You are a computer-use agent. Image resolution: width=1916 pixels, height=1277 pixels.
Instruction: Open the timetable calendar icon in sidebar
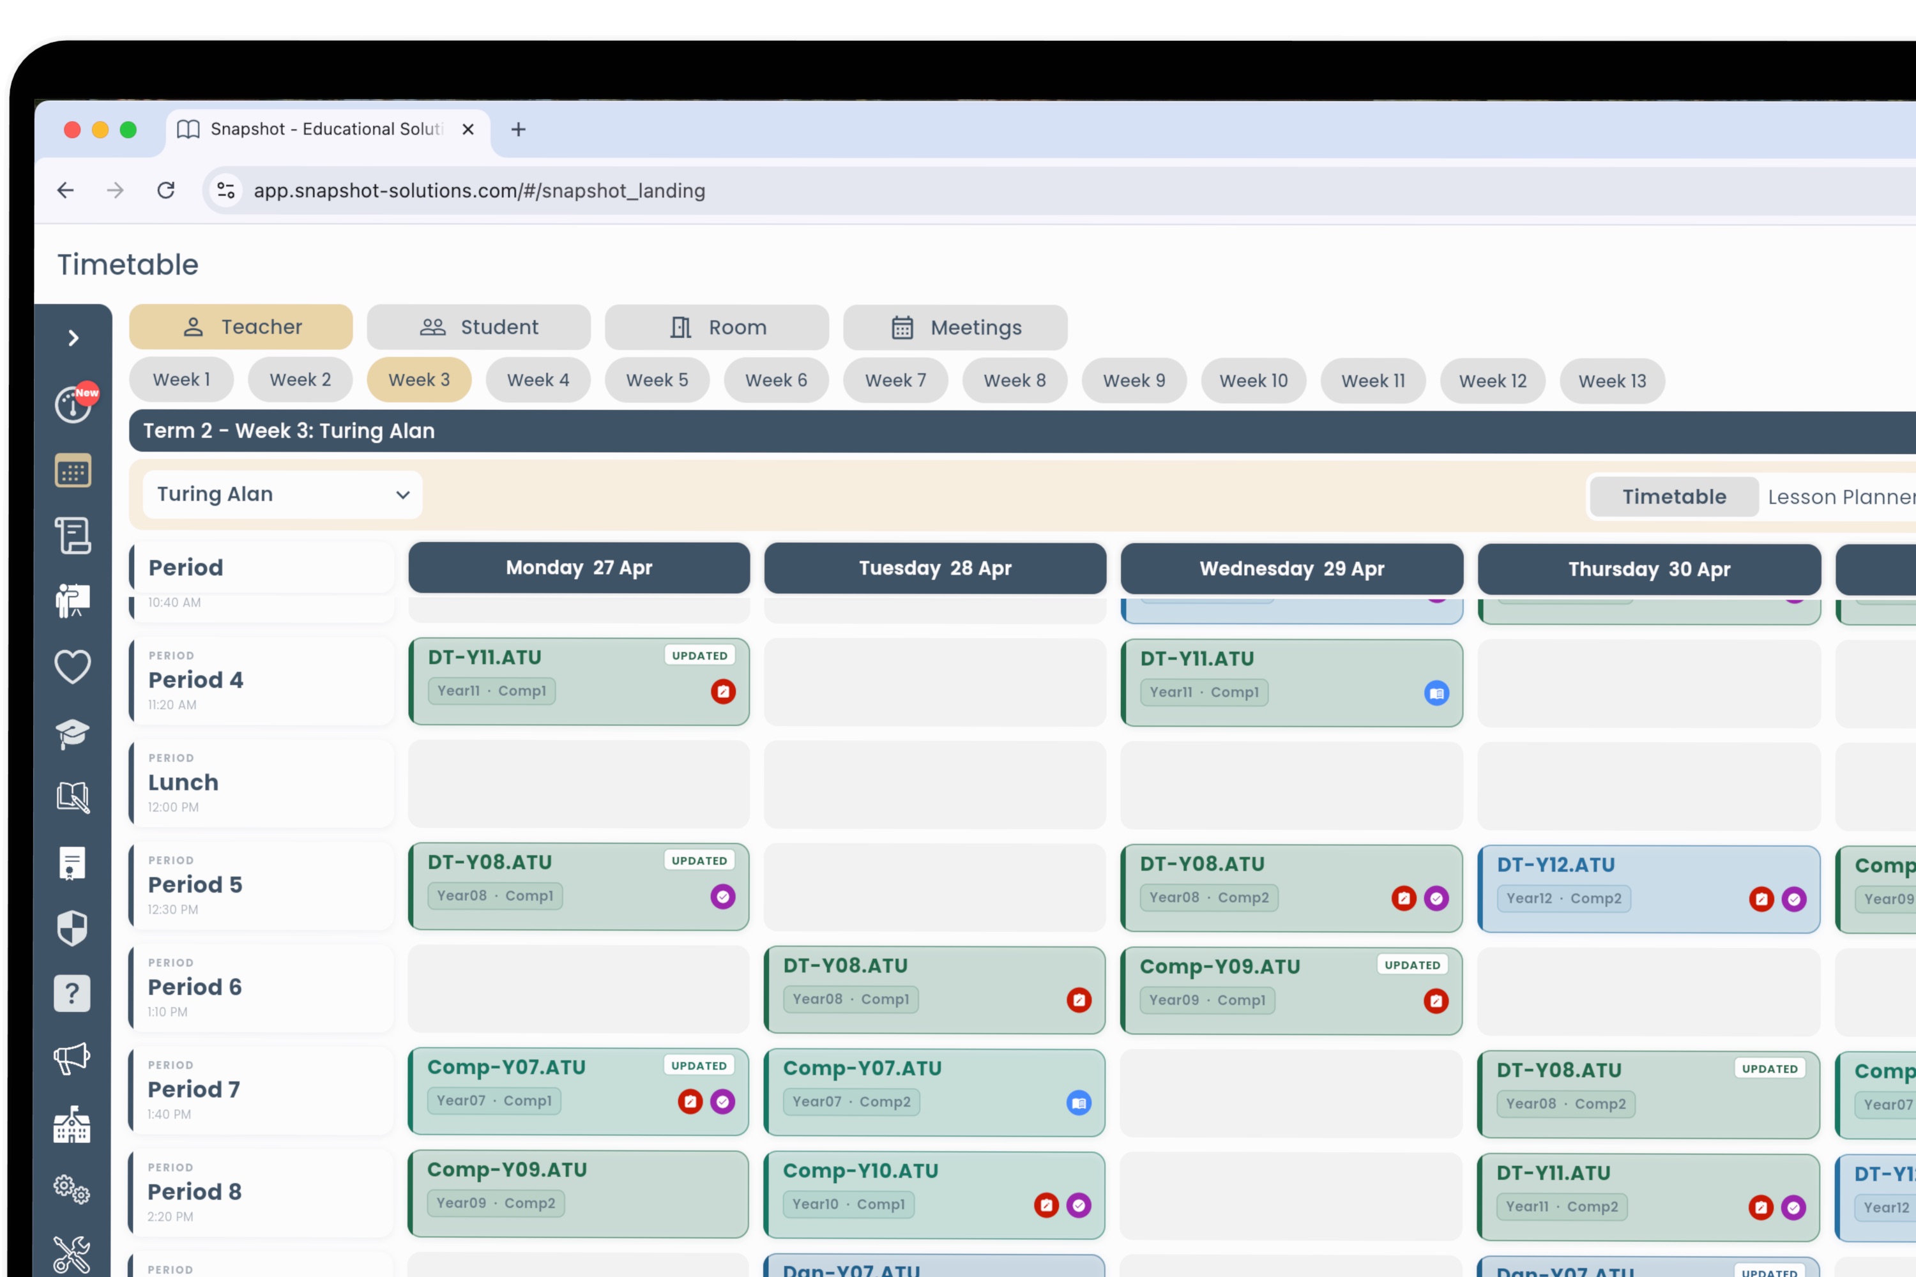(x=73, y=471)
